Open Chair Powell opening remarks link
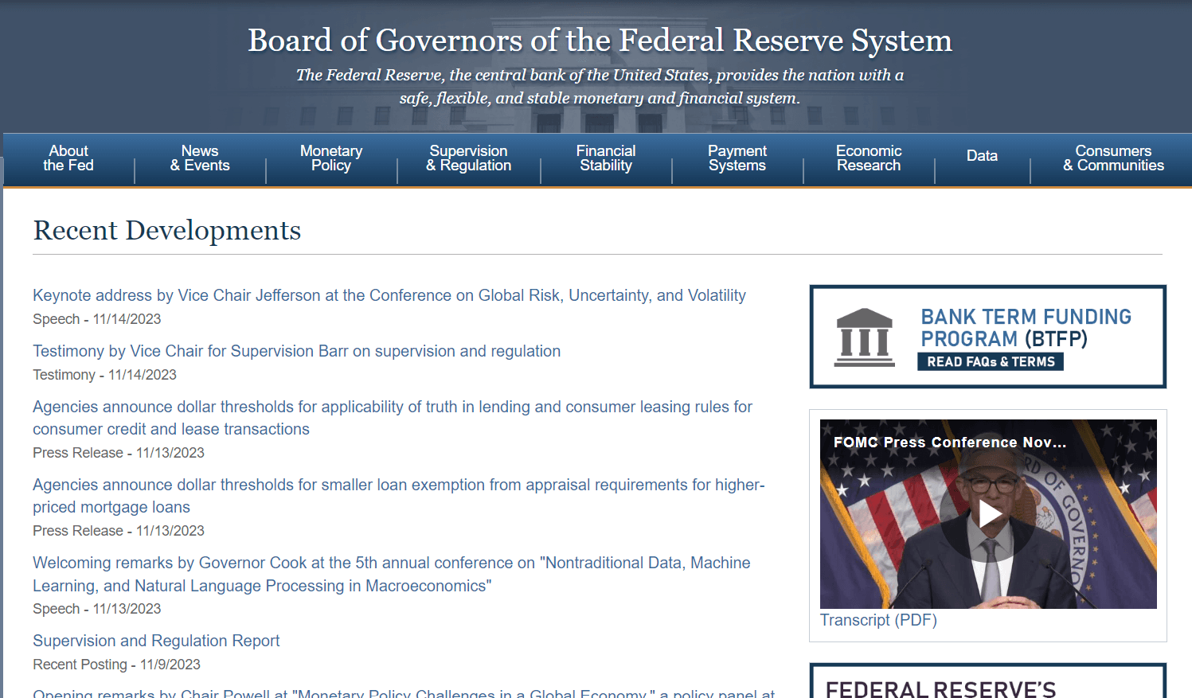Viewport: 1192px width, 698px height. tap(404, 692)
